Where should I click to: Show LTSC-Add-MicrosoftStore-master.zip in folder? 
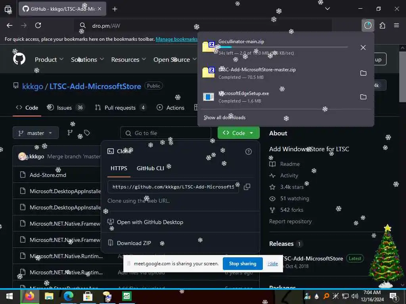363,73
